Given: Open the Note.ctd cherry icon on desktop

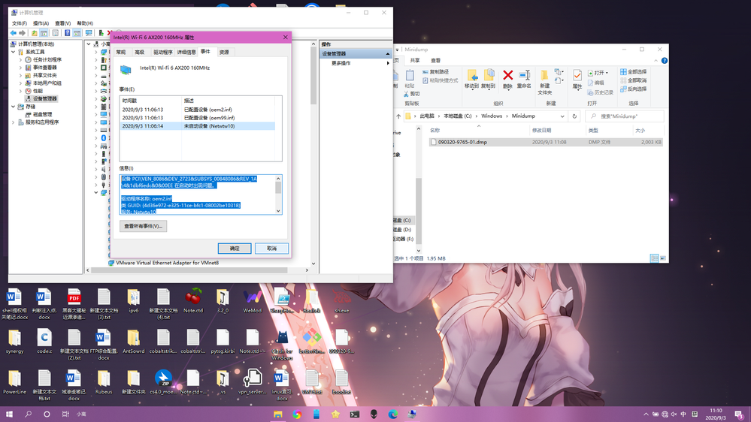Looking at the screenshot, I should tap(193, 301).
